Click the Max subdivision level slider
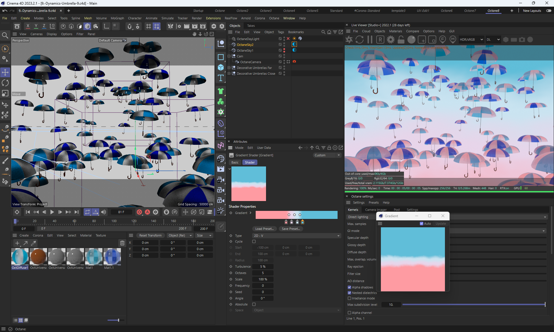Viewport: 554px width, 332px height. pyautogui.click(x=473, y=305)
